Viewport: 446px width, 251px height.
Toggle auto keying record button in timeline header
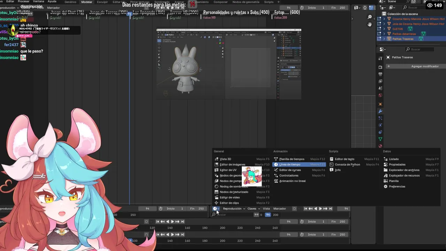point(294,208)
